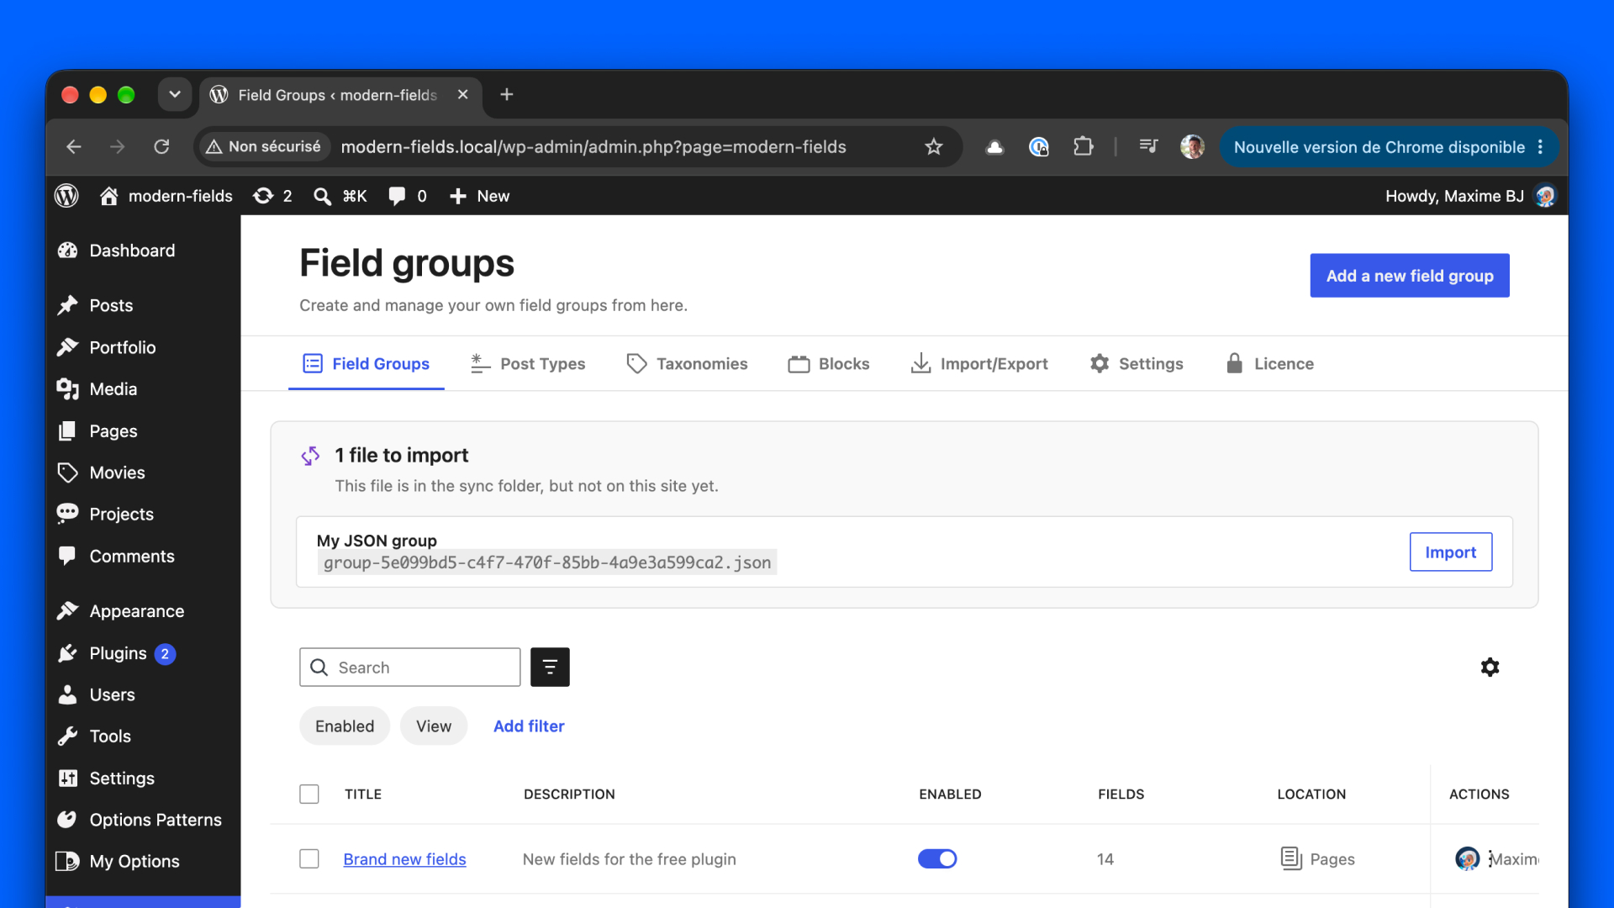Disable the Brand new fields enabled switch

tap(937, 859)
